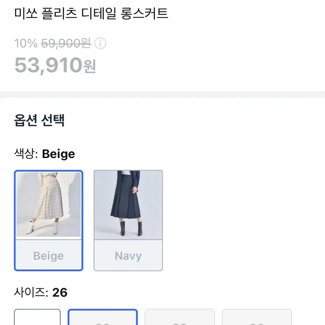The image size is (325, 325).
Task: Pick the third size option box
Action: 180,317
